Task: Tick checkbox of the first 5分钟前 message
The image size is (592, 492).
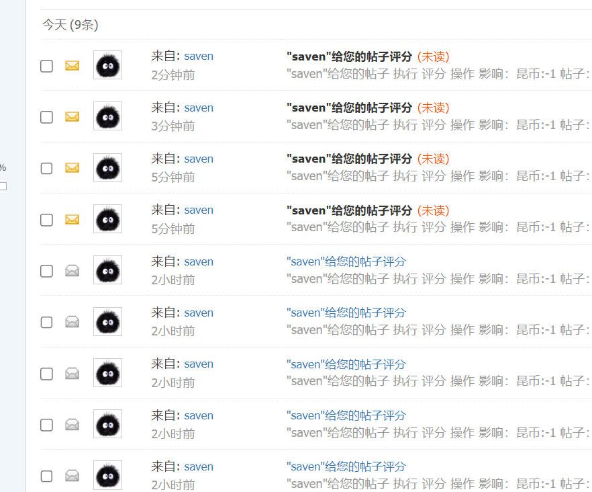Action: coord(46,168)
